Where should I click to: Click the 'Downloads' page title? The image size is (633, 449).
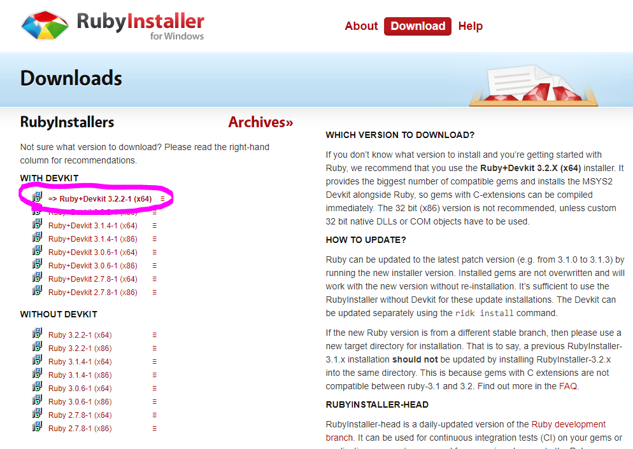[x=71, y=78]
